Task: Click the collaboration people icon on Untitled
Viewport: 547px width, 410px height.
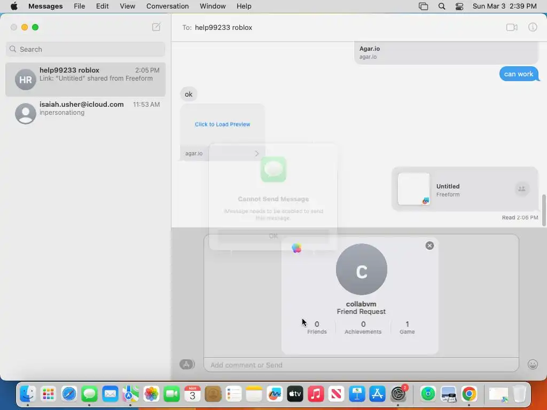Action: pyautogui.click(x=521, y=189)
